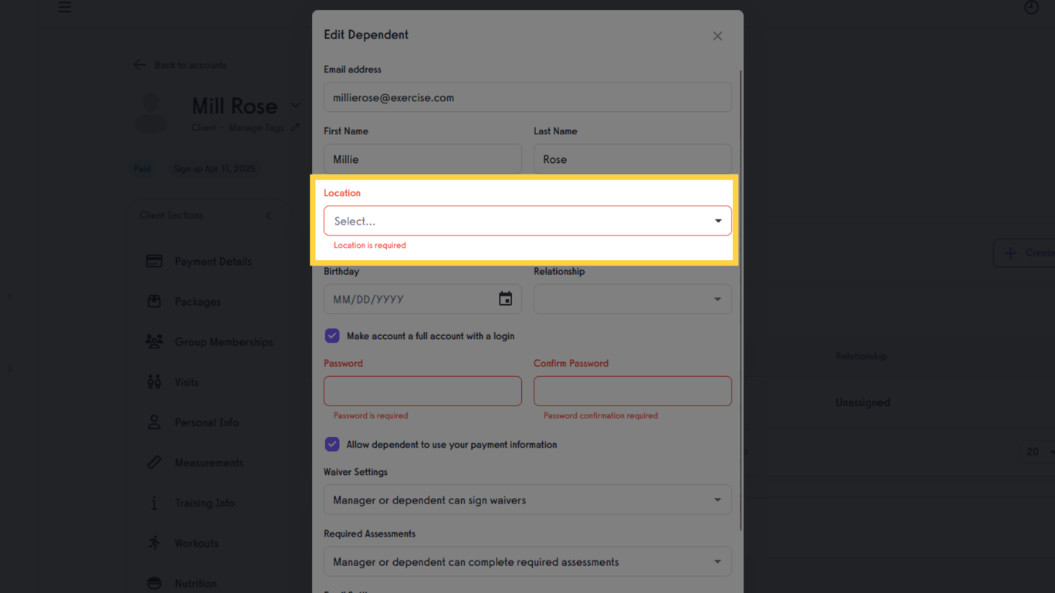
Task: Open the Location dropdown
Action: click(x=527, y=221)
